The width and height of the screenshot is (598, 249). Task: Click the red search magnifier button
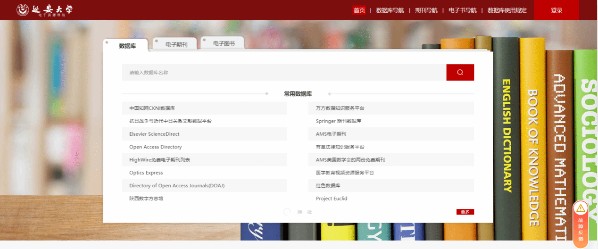(460, 72)
